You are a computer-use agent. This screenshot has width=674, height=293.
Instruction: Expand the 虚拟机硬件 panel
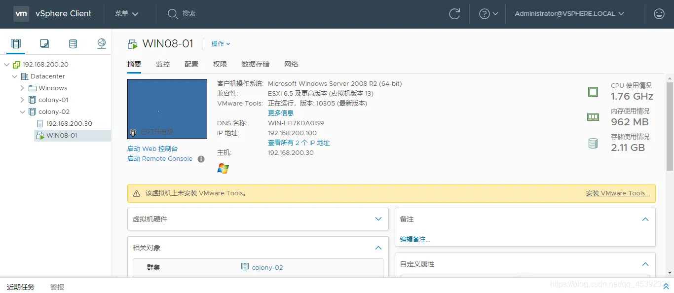pyautogui.click(x=378, y=219)
